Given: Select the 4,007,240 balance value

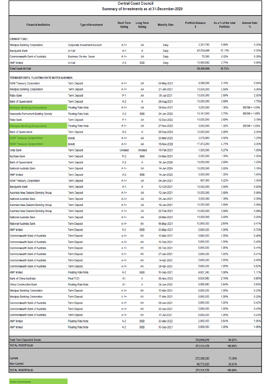Looking at the screenshot, I should [x=204, y=272].
